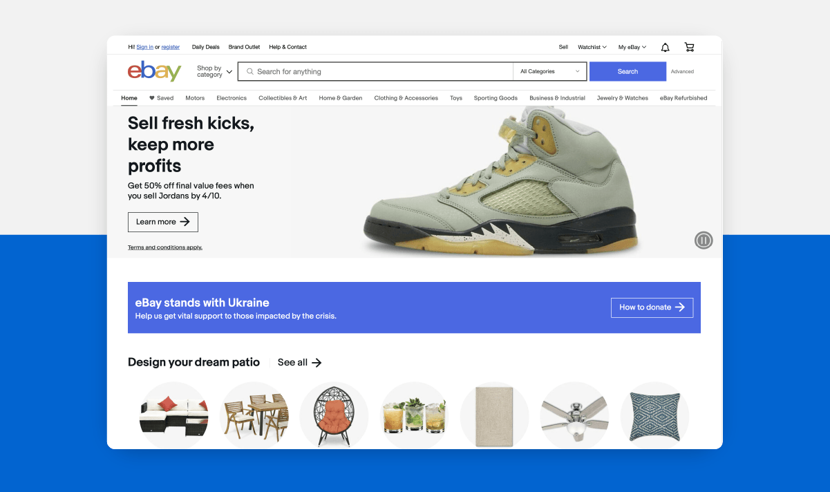
Task: Open the My eBay dropdown
Action: pyautogui.click(x=631, y=46)
